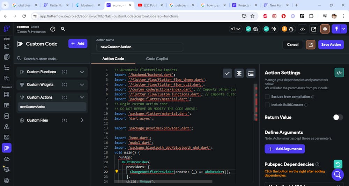Viewport: 349px width, 186px height.
Task: Open the Page Selector sidebar icon
Action: tap(7, 57)
